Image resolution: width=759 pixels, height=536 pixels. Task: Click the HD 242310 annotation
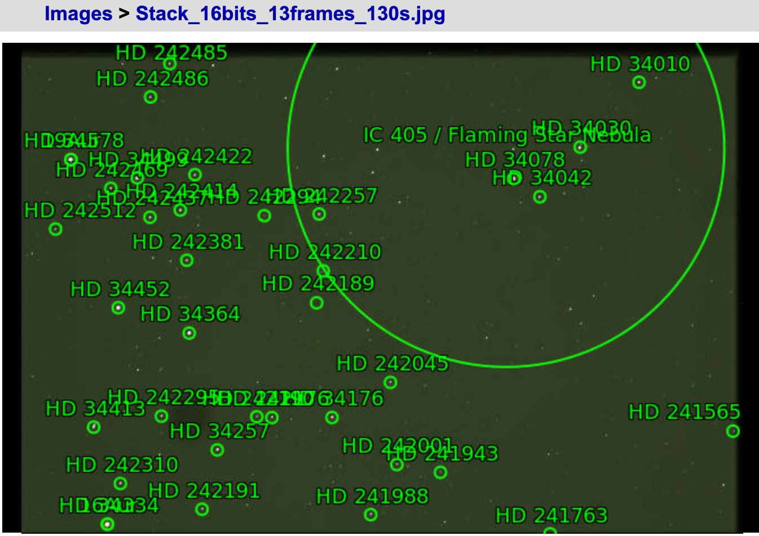122,465
